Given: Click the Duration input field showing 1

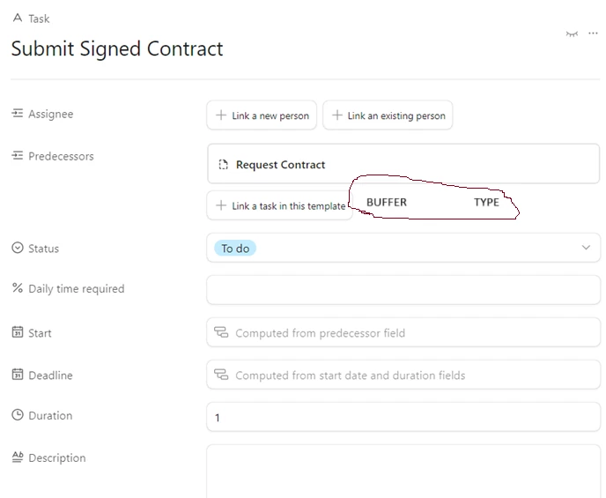Looking at the screenshot, I should 403,417.
